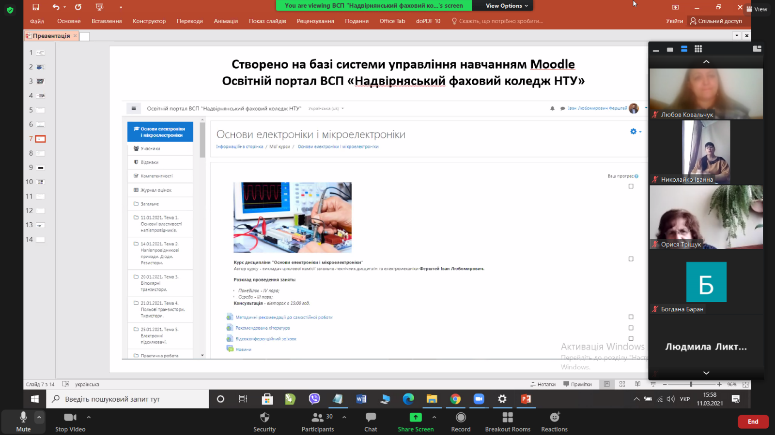Click the green Share Screen icon
The width and height of the screenshot is (775, 435).
416,417
